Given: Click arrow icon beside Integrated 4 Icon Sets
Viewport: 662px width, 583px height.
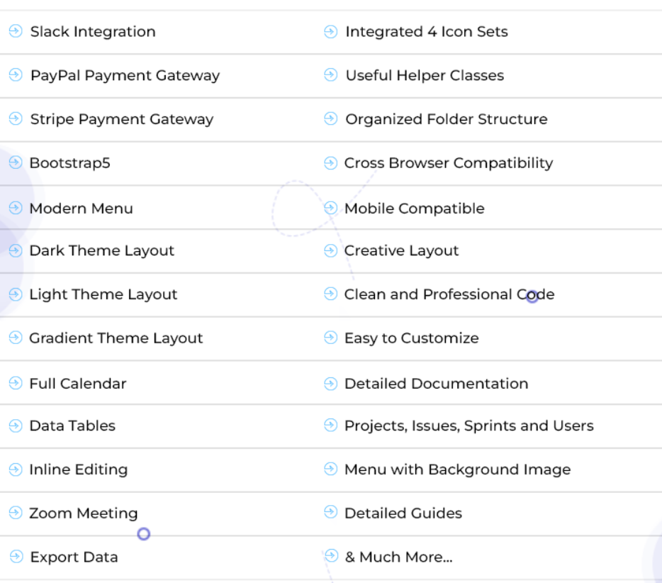Looking at the screenshot, I should [330, 32].
